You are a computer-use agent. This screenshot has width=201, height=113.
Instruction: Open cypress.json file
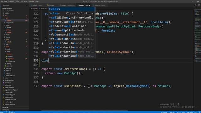click(8, 92)
